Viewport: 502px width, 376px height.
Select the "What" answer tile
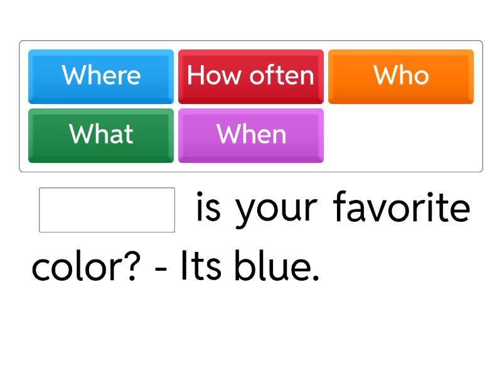pos(100,135)
